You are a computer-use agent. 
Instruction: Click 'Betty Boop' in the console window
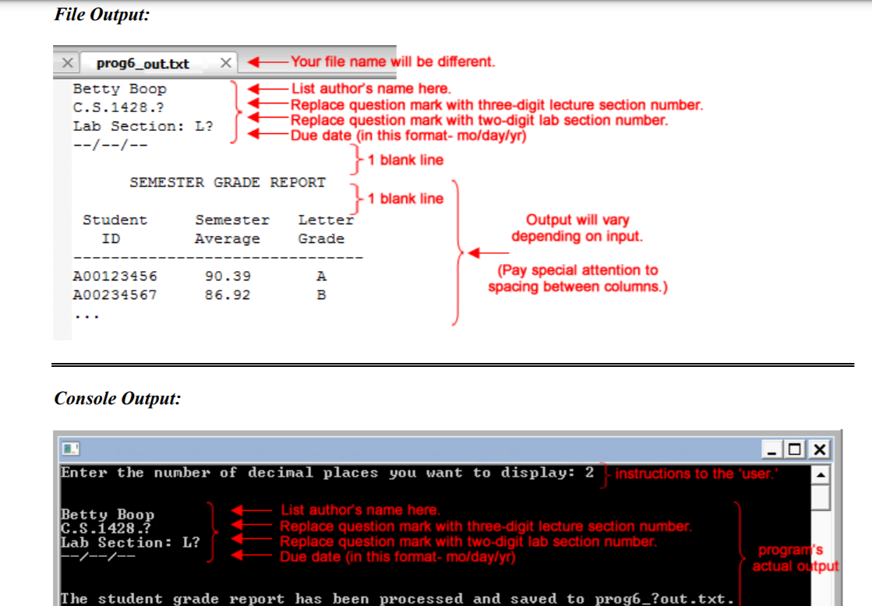coord(108,515)
